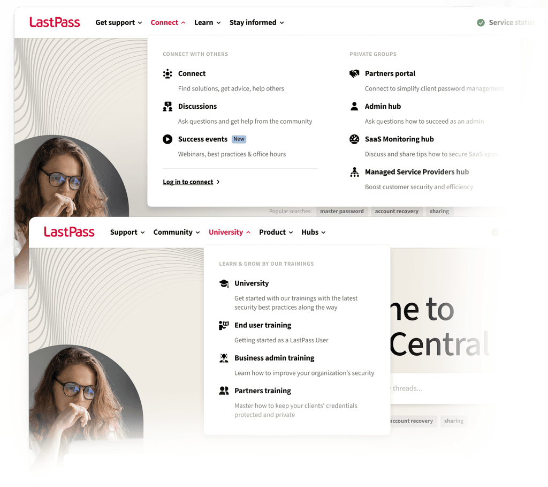Click the Managed Service Providers hierarchy icon
Viewport: 548px width, 487px height.
[x=354, y=172]
